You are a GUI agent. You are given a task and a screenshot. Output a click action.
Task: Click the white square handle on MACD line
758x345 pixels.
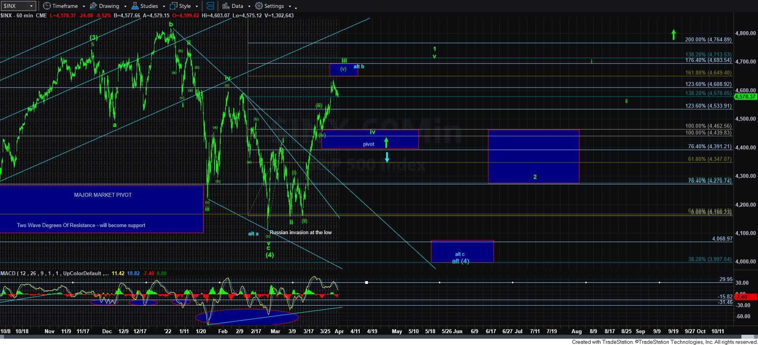pos(366,282)
